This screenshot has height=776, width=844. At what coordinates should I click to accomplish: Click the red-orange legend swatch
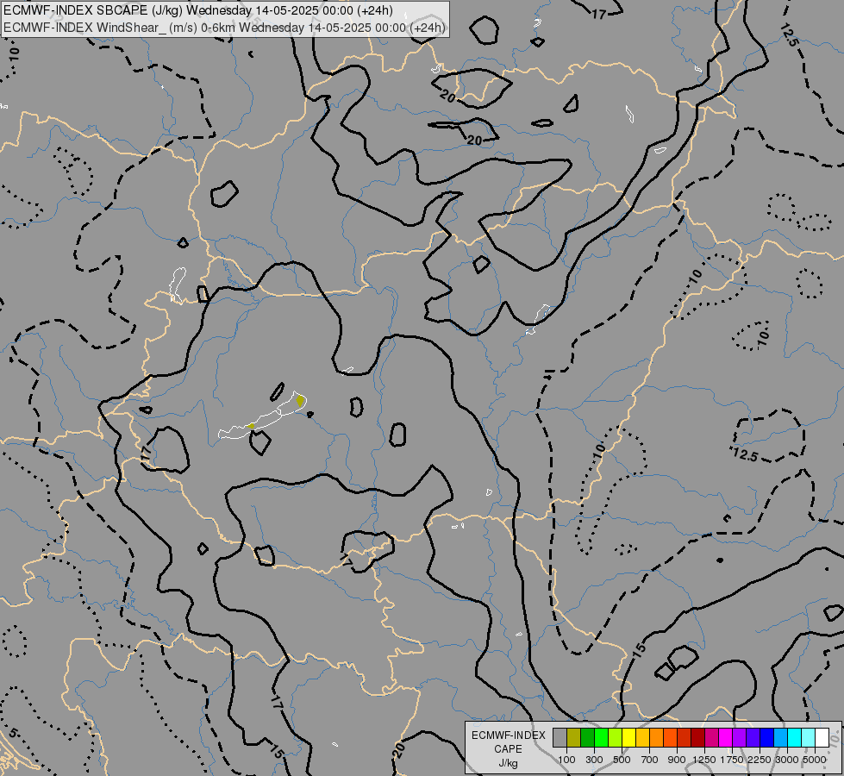click(670, 738)
